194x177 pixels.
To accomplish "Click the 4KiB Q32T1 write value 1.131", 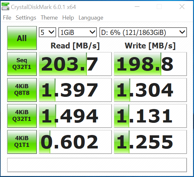I will coord(150,116).
